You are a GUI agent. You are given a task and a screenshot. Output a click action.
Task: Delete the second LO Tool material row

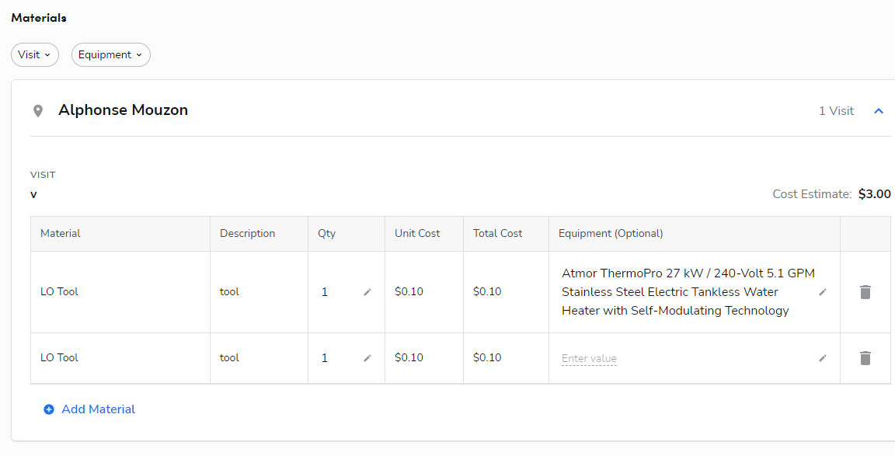pyautogui.click(x=865, y=357)
